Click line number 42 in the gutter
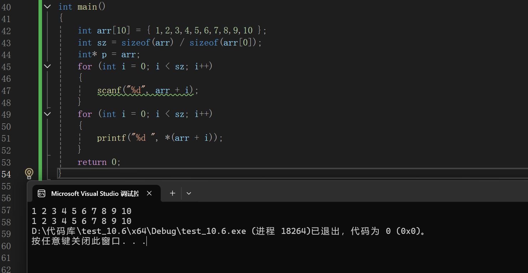The height and width of the screenshot is (273, 528). click(x=6, y=31)
